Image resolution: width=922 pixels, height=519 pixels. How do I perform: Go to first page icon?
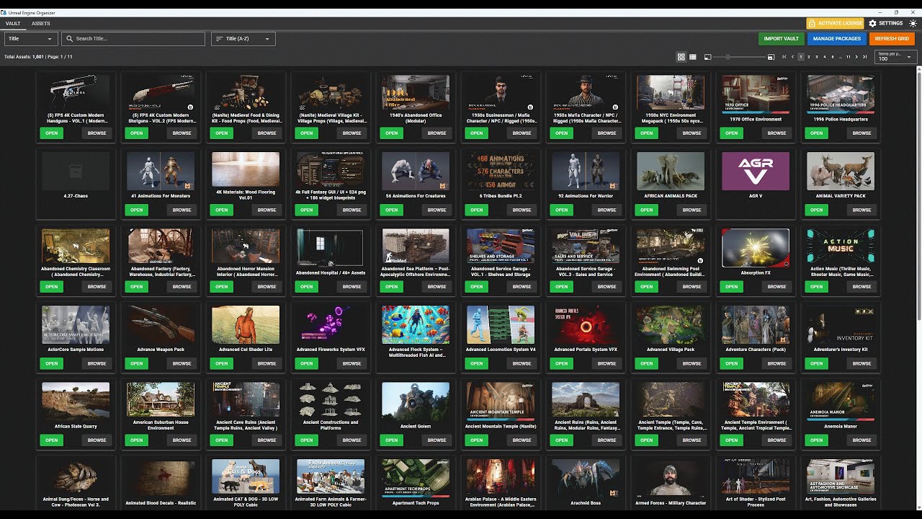[784, 57]
